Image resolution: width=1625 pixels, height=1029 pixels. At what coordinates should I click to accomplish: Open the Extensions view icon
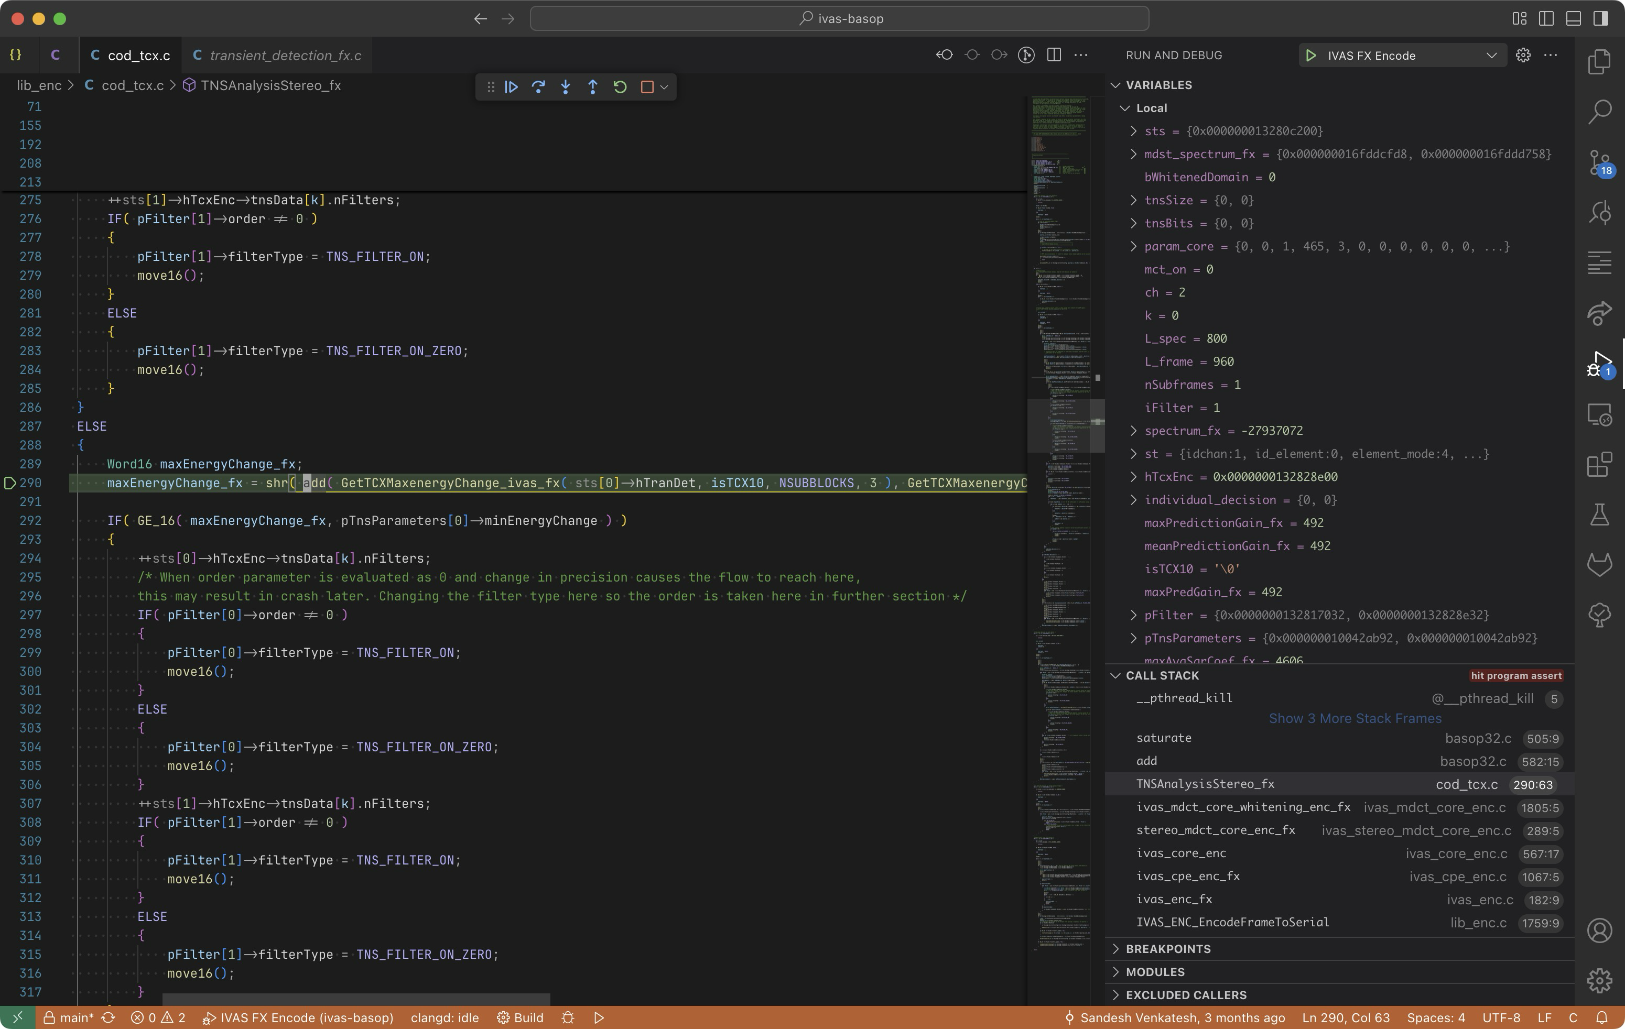[x=1599, y=465]
